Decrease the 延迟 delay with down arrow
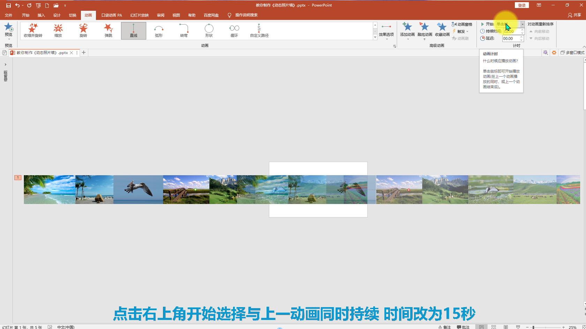Viewport: 586px width, 329px height. (521, 40)
